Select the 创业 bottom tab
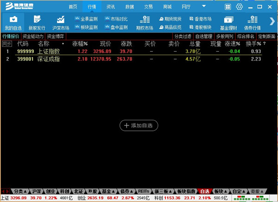This screenshot has height=202, width=278. pyautogui.click(x=51, y=191)
